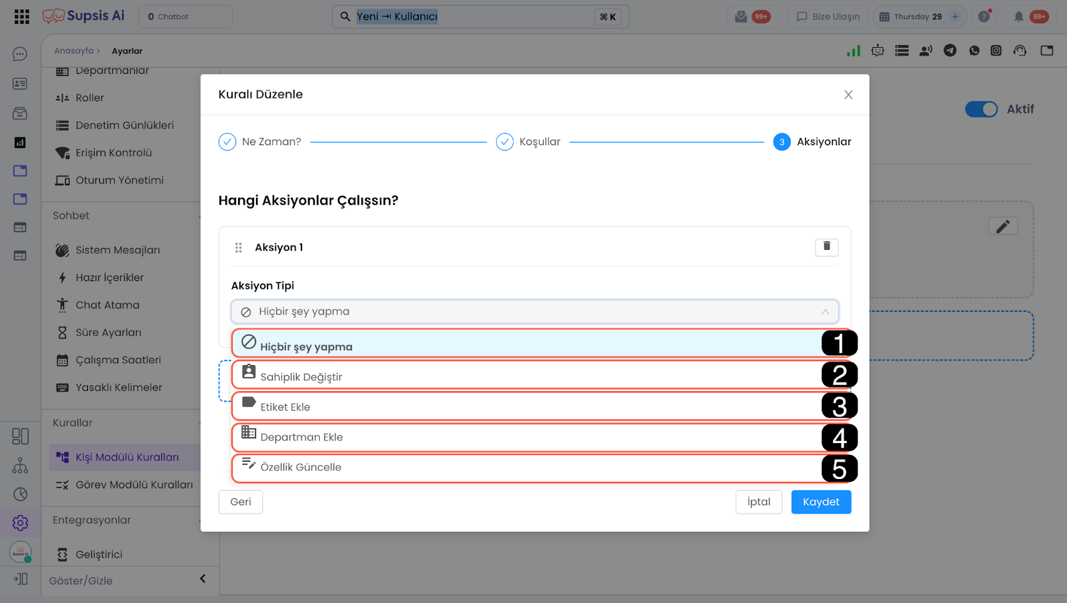Click the Telegram icon in top toolbar
This screenshot has height=603, width=1067.
pos(950,51)
